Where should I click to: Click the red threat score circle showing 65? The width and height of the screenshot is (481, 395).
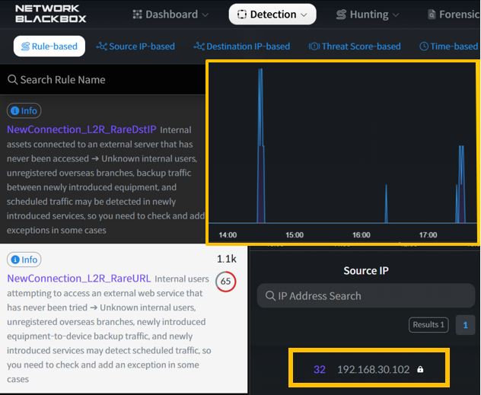click(225, 282)
